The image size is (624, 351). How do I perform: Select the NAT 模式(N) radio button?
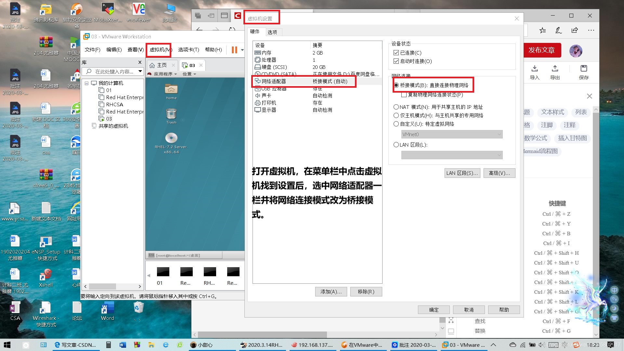pos(396,107)
